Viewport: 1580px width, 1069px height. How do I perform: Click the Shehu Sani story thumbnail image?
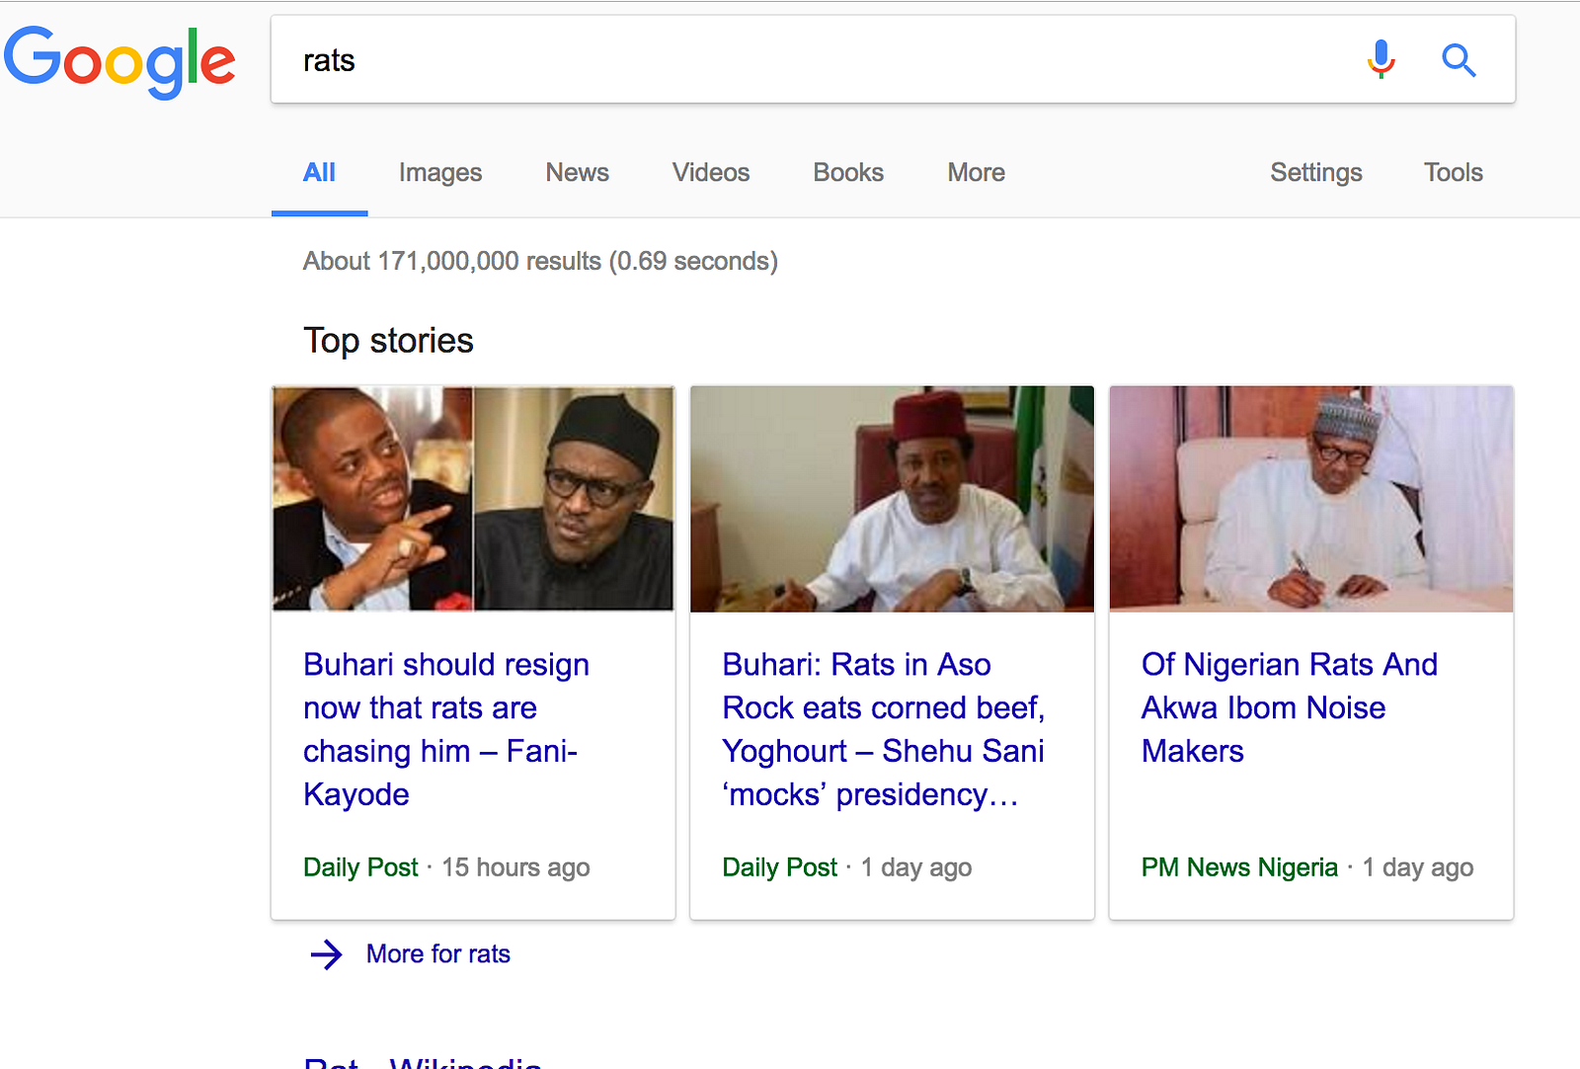(892, 499)
